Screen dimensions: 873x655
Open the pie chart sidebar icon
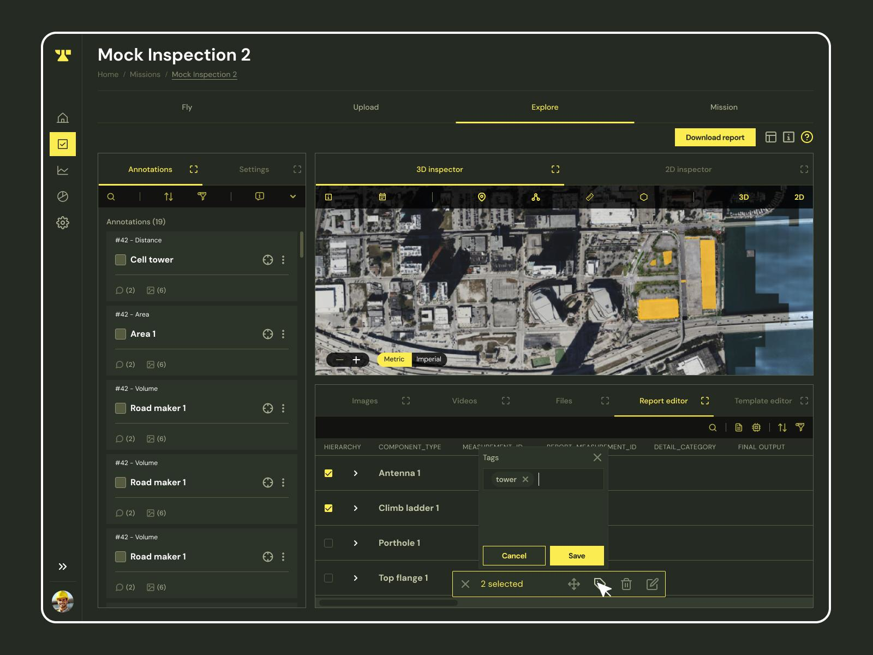click(63, 196)
